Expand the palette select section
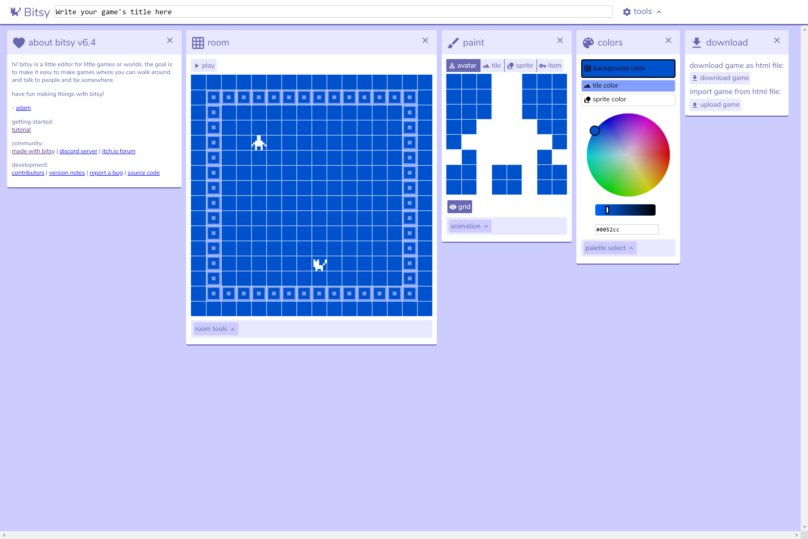The image size is (808, 539). 609,247
